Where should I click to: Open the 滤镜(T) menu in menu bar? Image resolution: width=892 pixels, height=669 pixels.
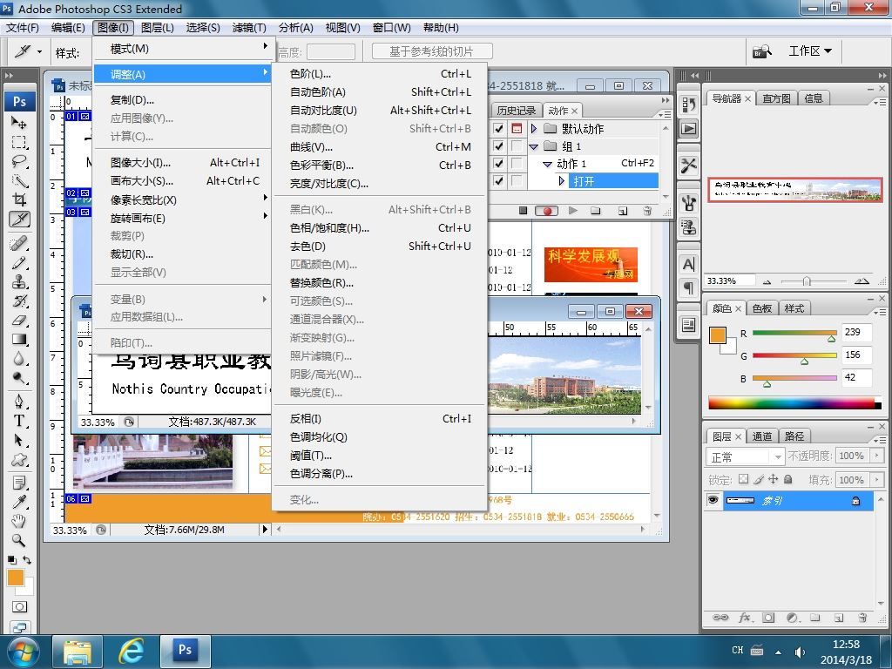click(249, 27)
